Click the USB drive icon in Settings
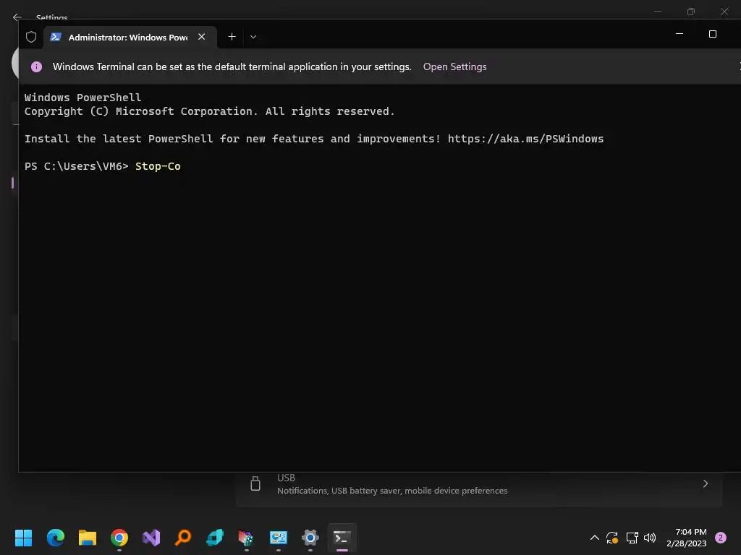The image size is (741, 555). 255,483
